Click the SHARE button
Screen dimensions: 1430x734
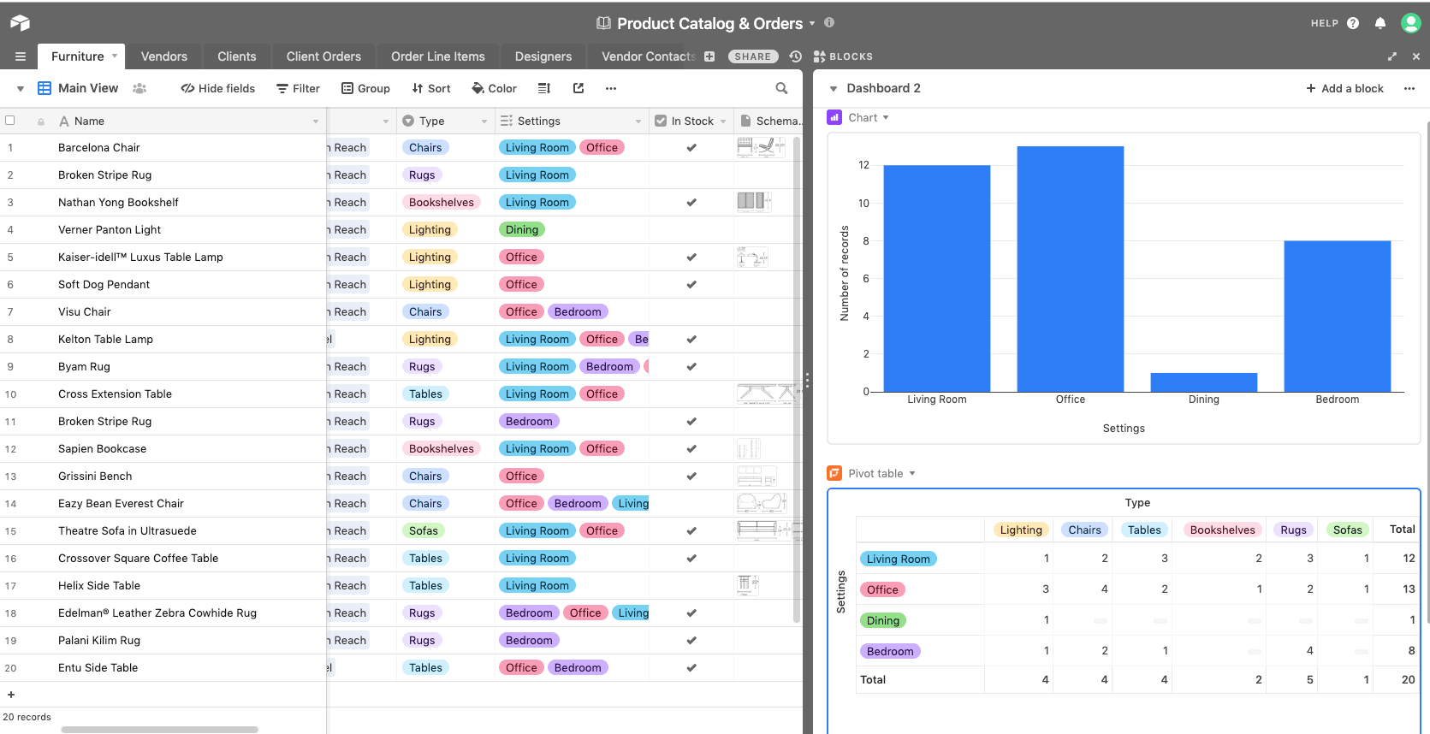click(753, 56)
